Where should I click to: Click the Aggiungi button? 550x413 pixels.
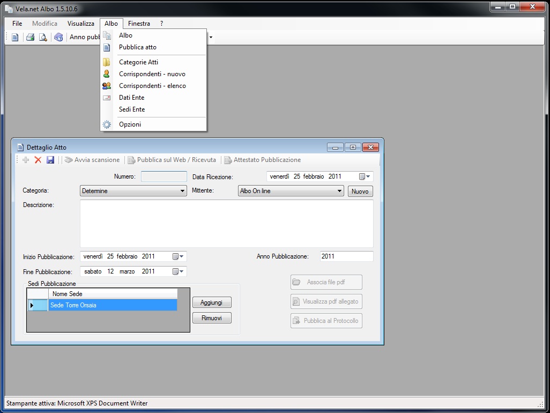[x=212, y=303]
